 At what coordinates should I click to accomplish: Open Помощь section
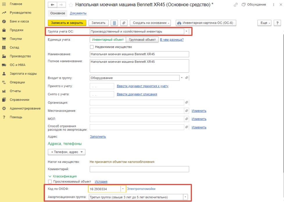click(16, 117)
